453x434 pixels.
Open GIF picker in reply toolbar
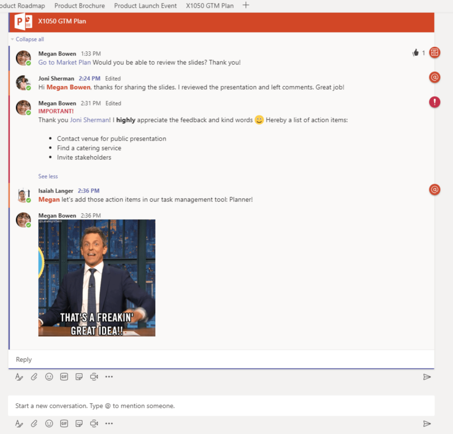64,377
